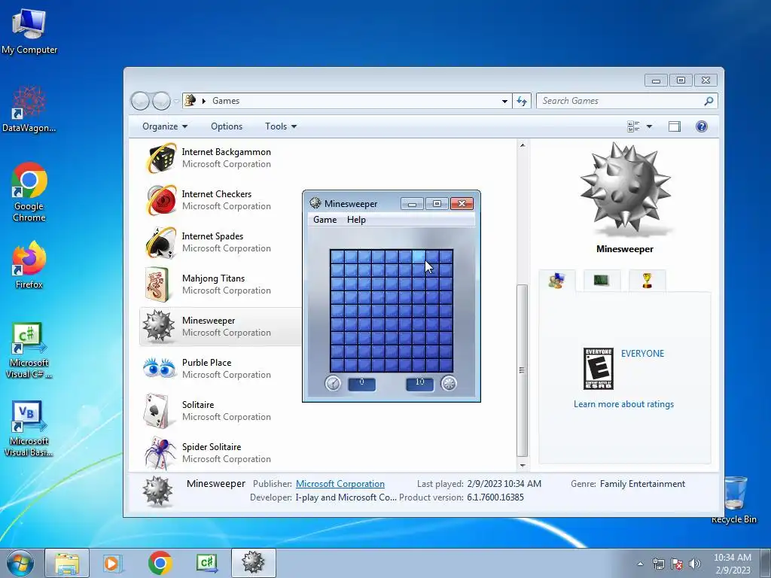Select the Mahjong Titans game icon
The image size is (771, 578).
pos(157,284)
